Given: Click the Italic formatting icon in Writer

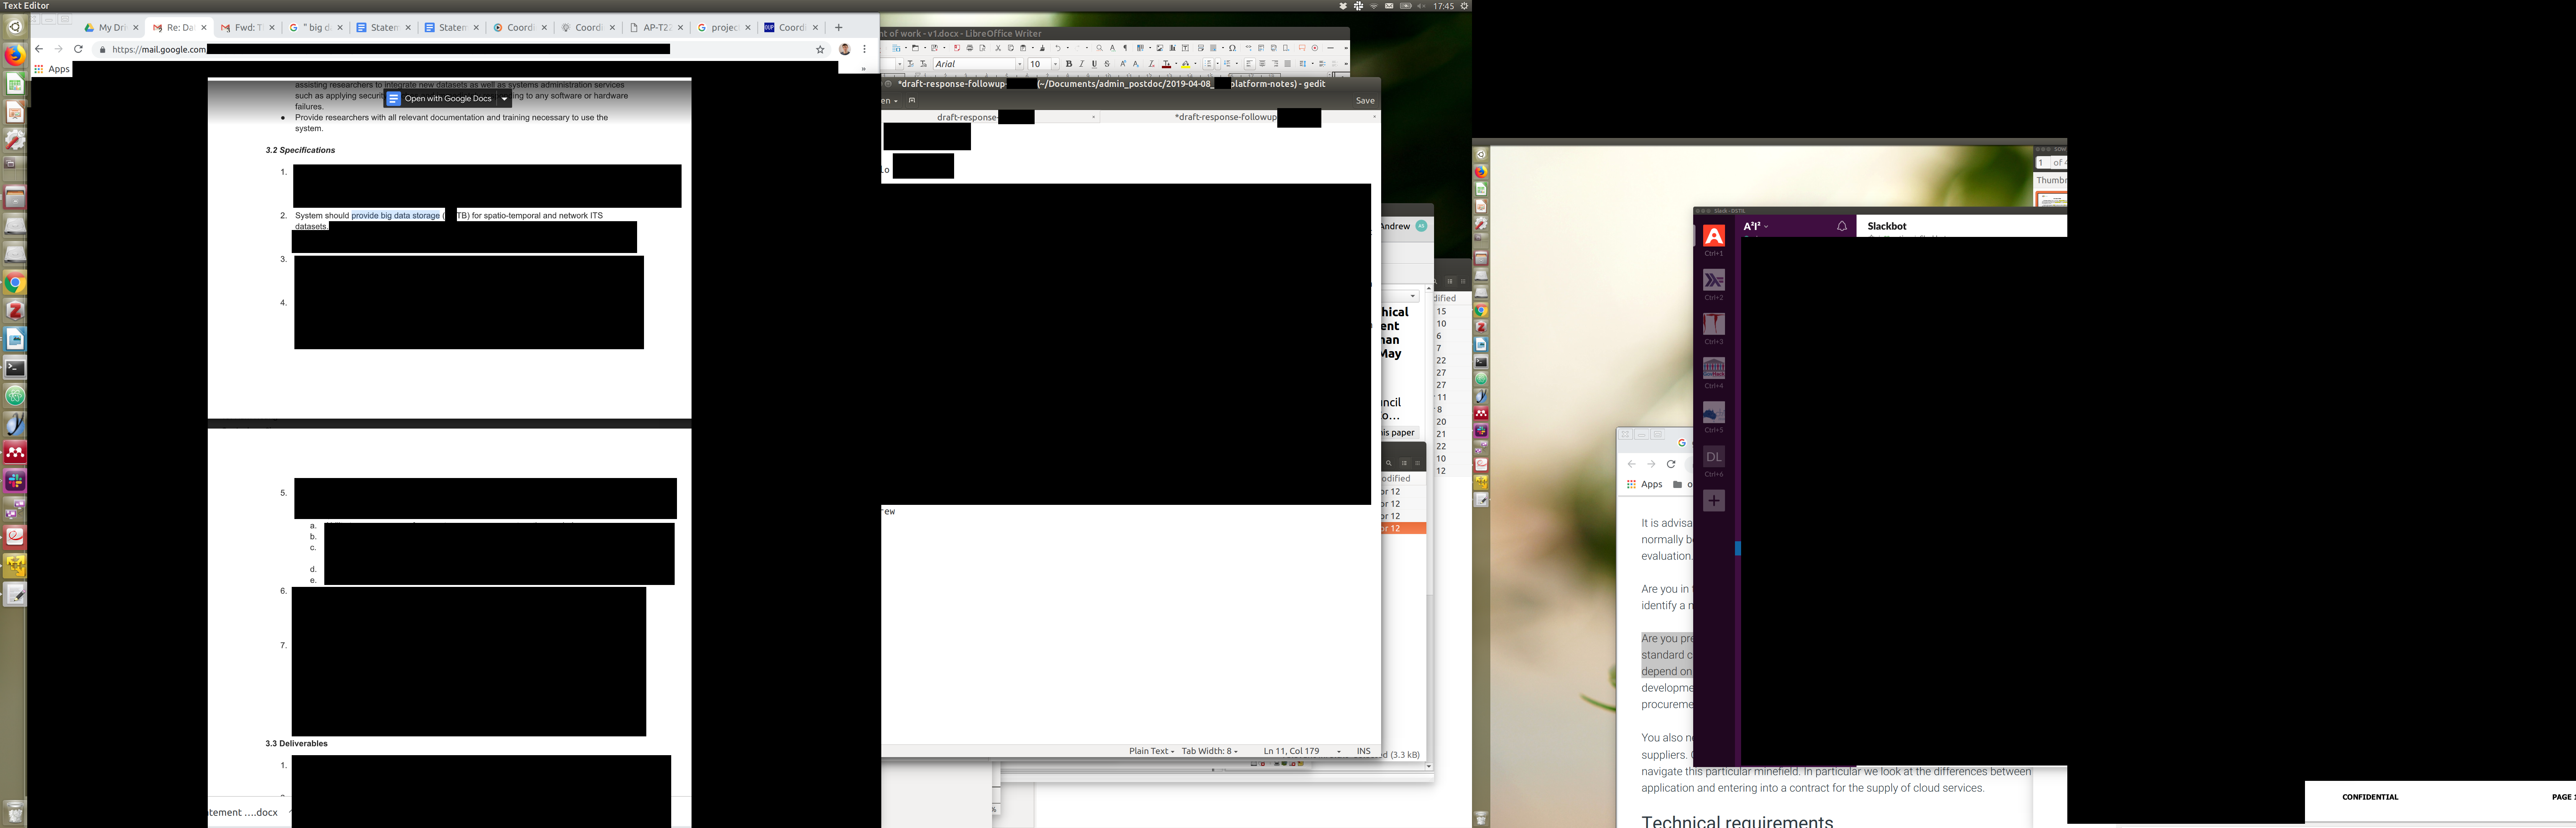Looking at the screenshot, I should point(1082,64).
